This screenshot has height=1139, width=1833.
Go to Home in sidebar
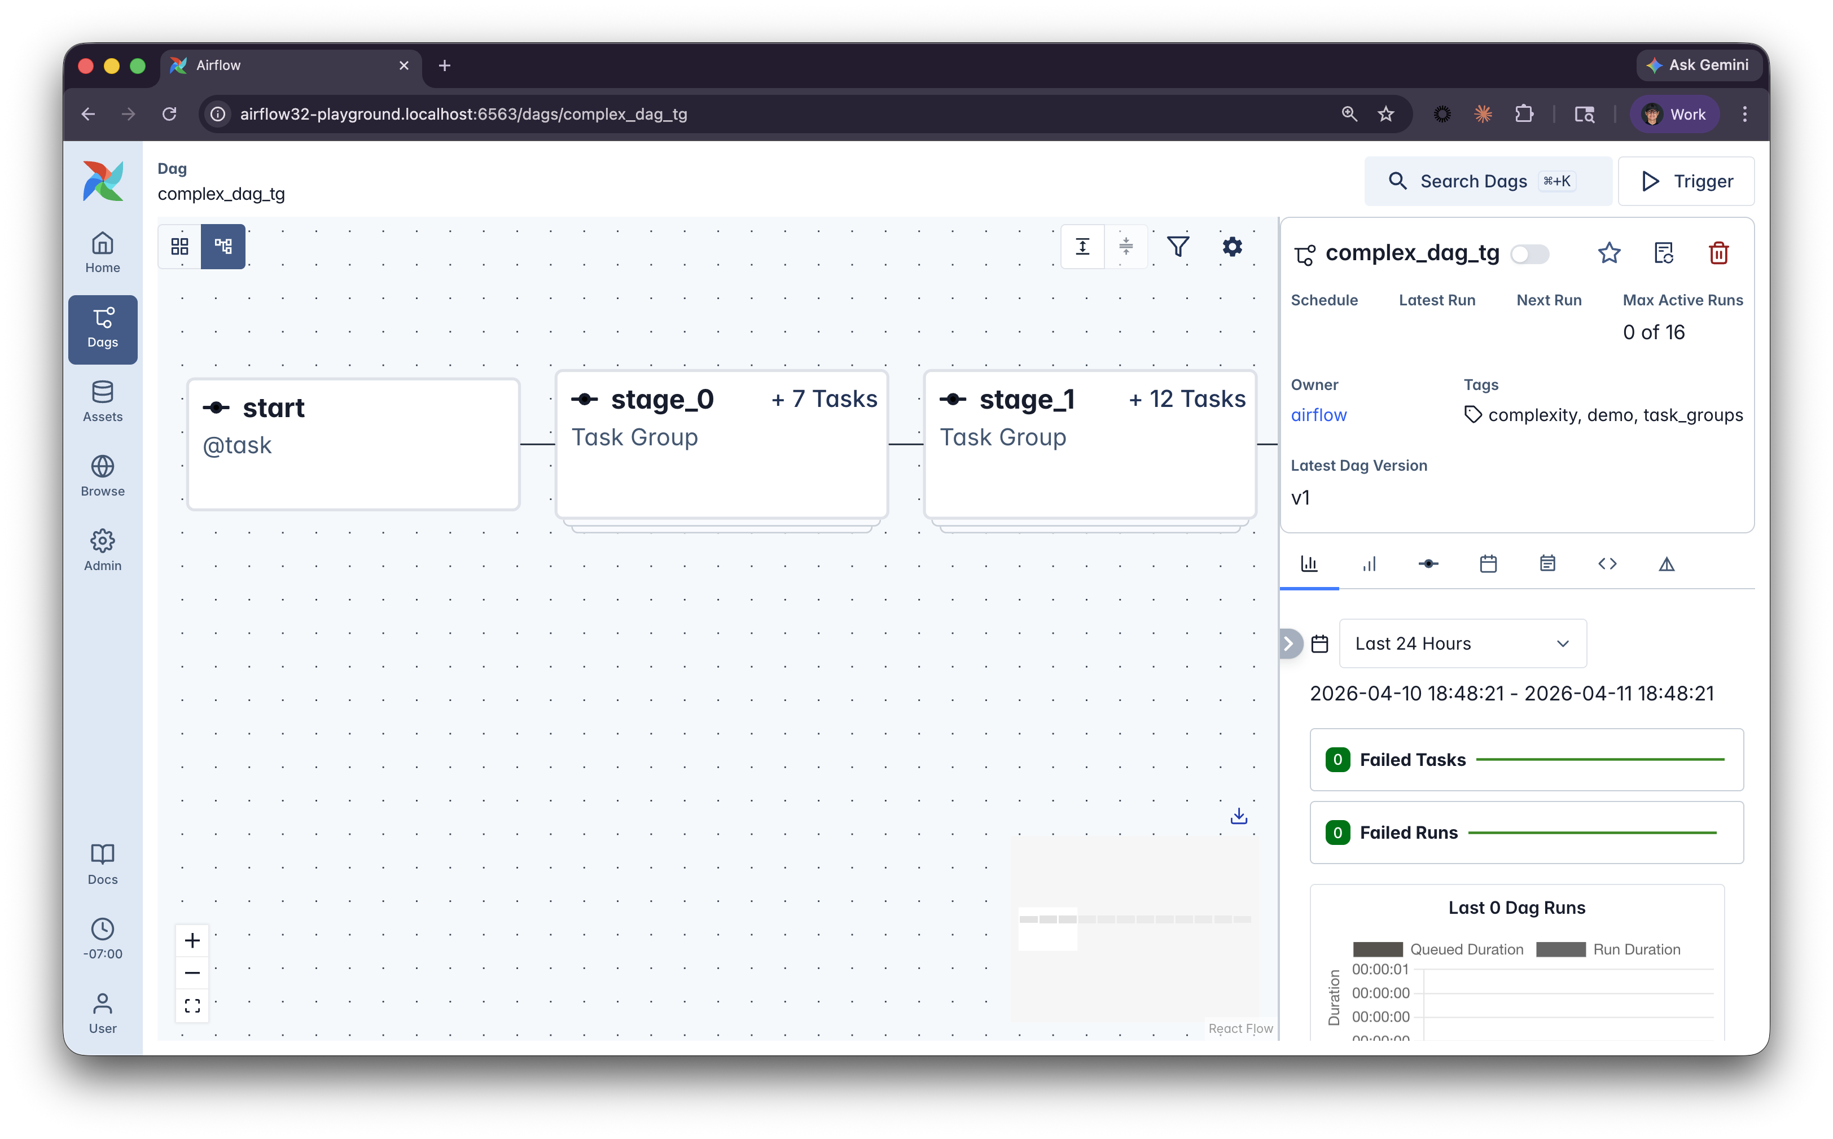coord(102,253)
